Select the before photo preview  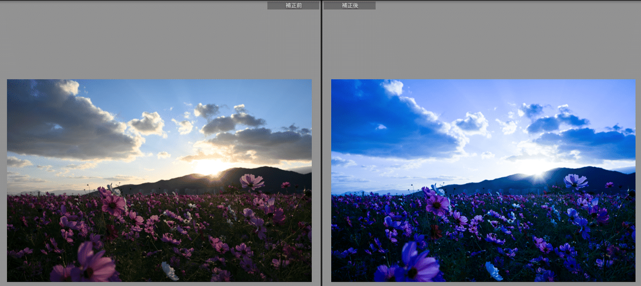(x=159, y=180)
